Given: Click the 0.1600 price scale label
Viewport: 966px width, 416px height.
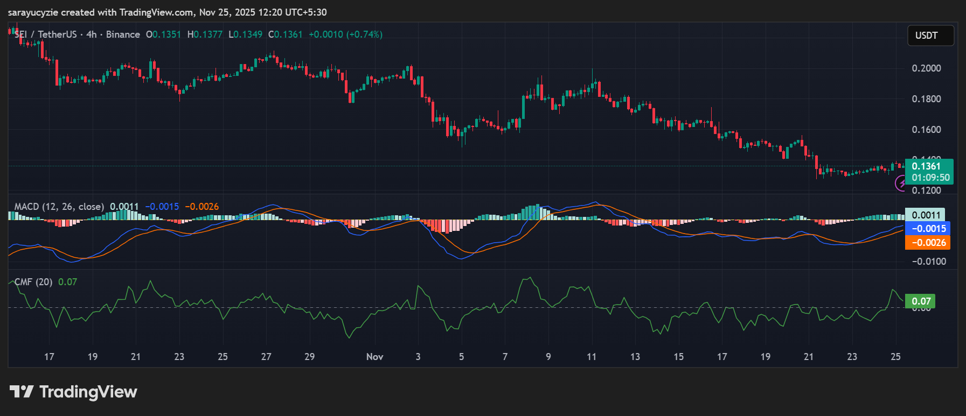Looking at the screenshot, I should pyautogui.click(x=926, y=130).
